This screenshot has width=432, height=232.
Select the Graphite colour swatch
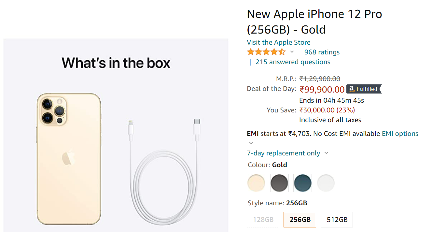coord(279,183)
